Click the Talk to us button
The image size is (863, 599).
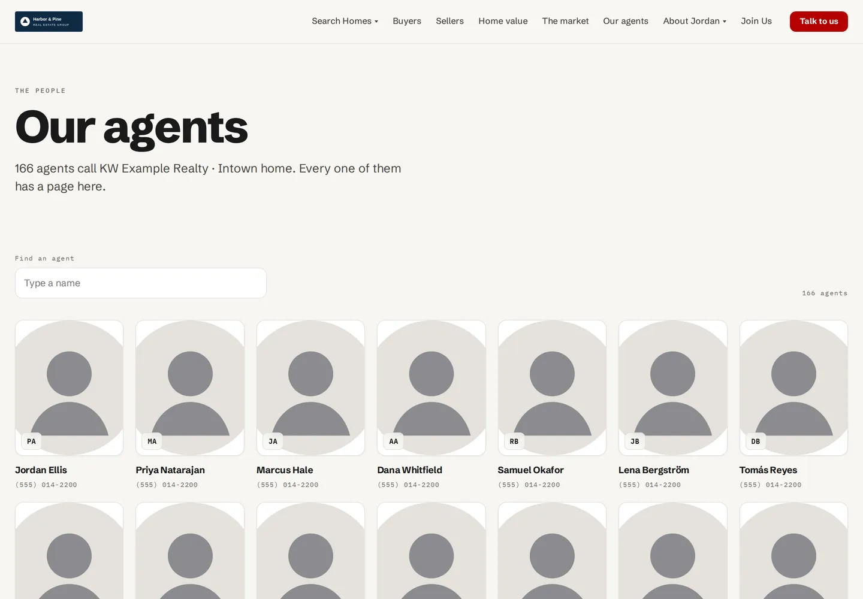[819, 22]
